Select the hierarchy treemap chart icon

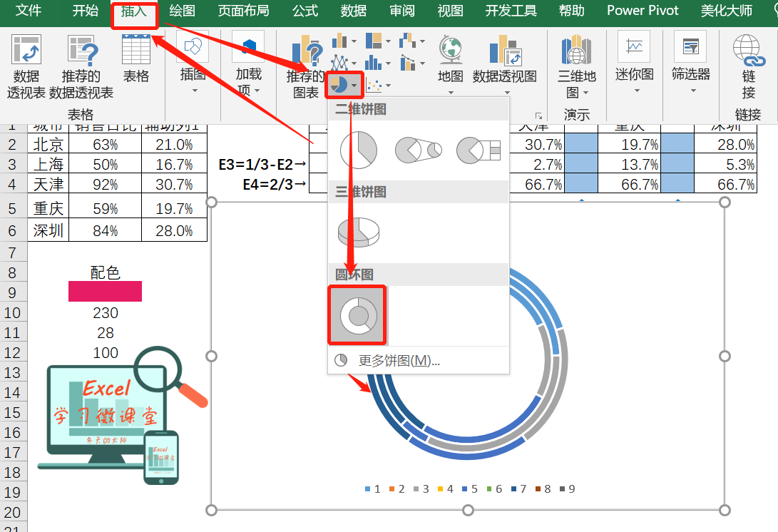374,41
